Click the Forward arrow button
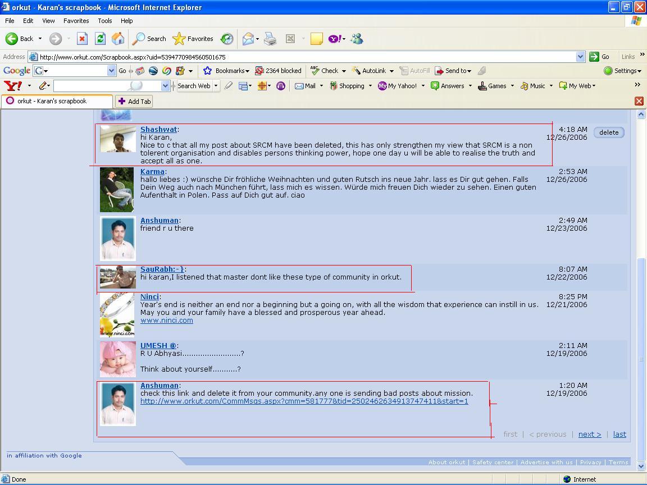 [55, 39]
